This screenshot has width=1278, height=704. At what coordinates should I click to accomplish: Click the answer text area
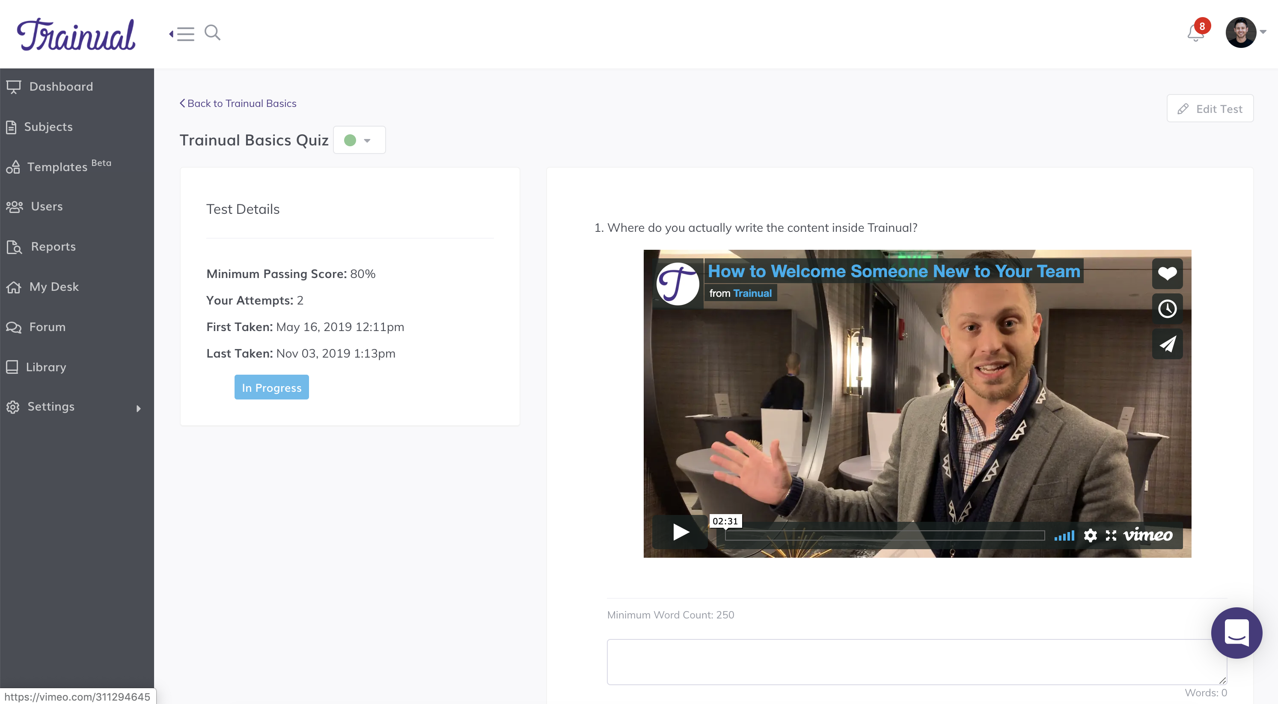coord(916,661)
